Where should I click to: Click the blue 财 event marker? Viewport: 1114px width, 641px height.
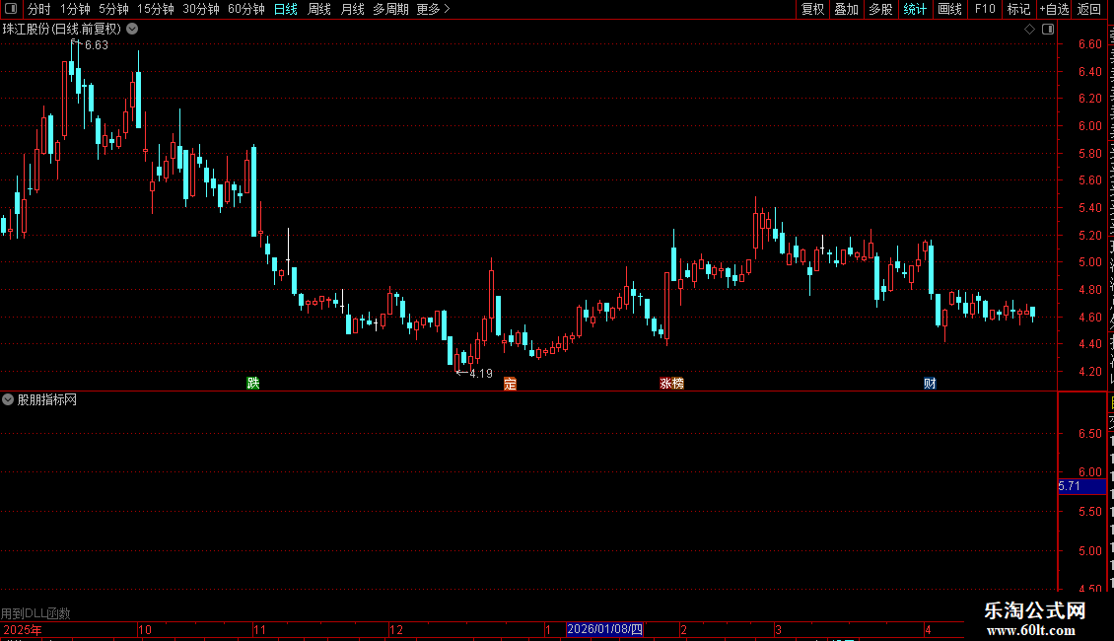coord(930,384)
